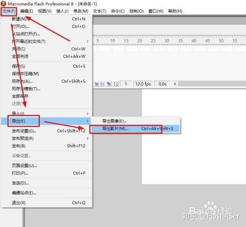Open the 文件(F) menu
This screenshot has width=246, height=227.
pyautogui.click(x=9, y=11)
